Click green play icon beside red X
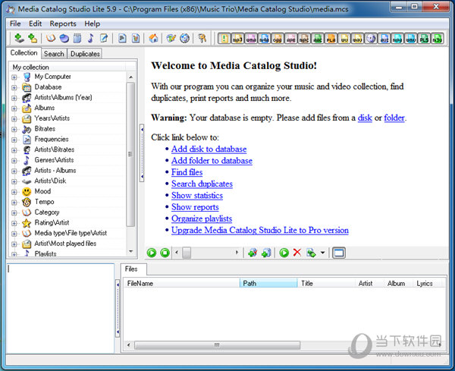Viewport: 455px width, 371px height. 284,253
